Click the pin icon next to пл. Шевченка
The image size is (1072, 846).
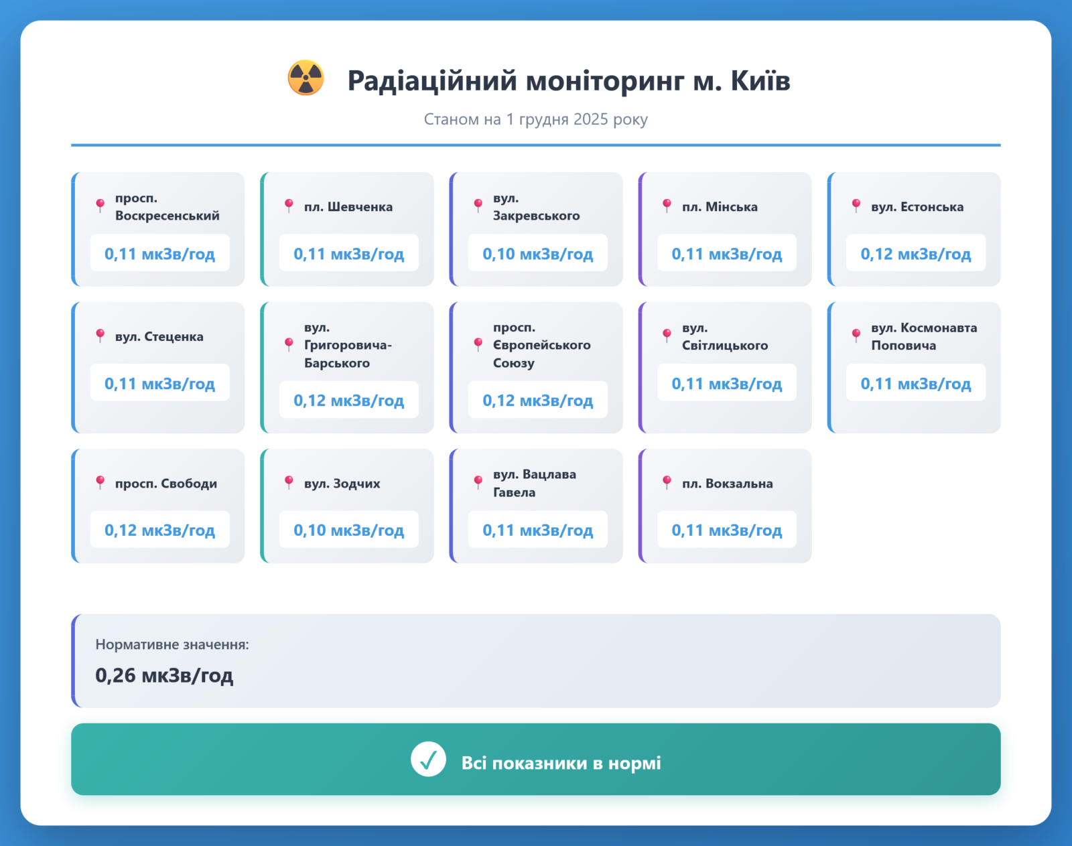pos(289,206)
